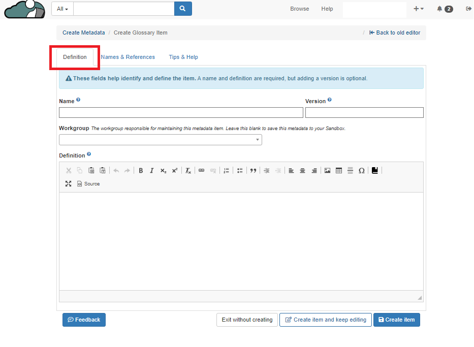Image resolution: width=474 pixels, height=347 pixels.
Task: Insert a special character (omega icon)
Action: [x=361, y=171]
